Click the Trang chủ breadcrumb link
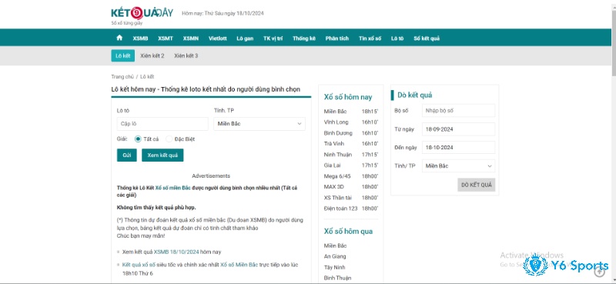This screenshot has width=616, height=284. 122,77
